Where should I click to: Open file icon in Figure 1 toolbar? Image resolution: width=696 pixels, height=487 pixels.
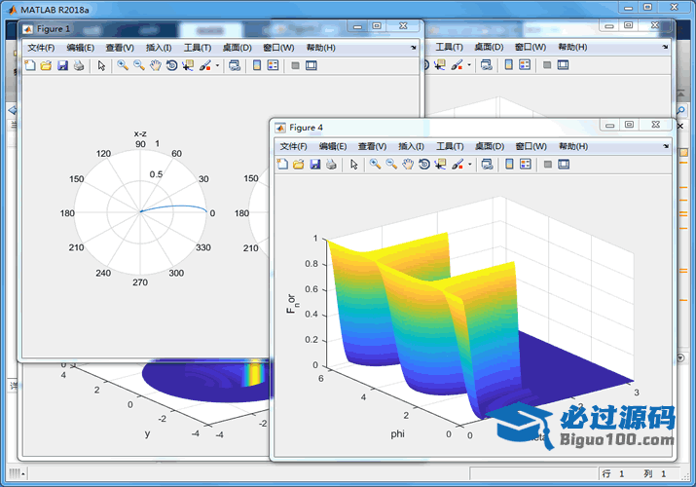pyautogui.click(x=46, y=65)
